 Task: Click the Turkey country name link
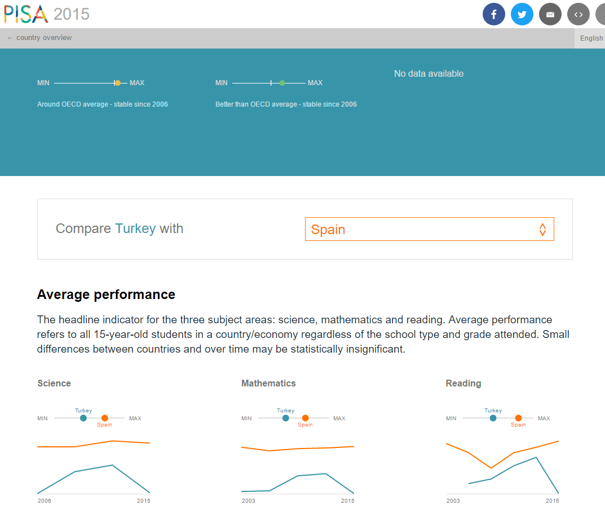135,228
